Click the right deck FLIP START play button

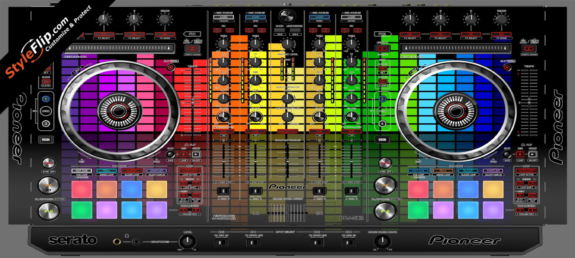tap(532, 154)
